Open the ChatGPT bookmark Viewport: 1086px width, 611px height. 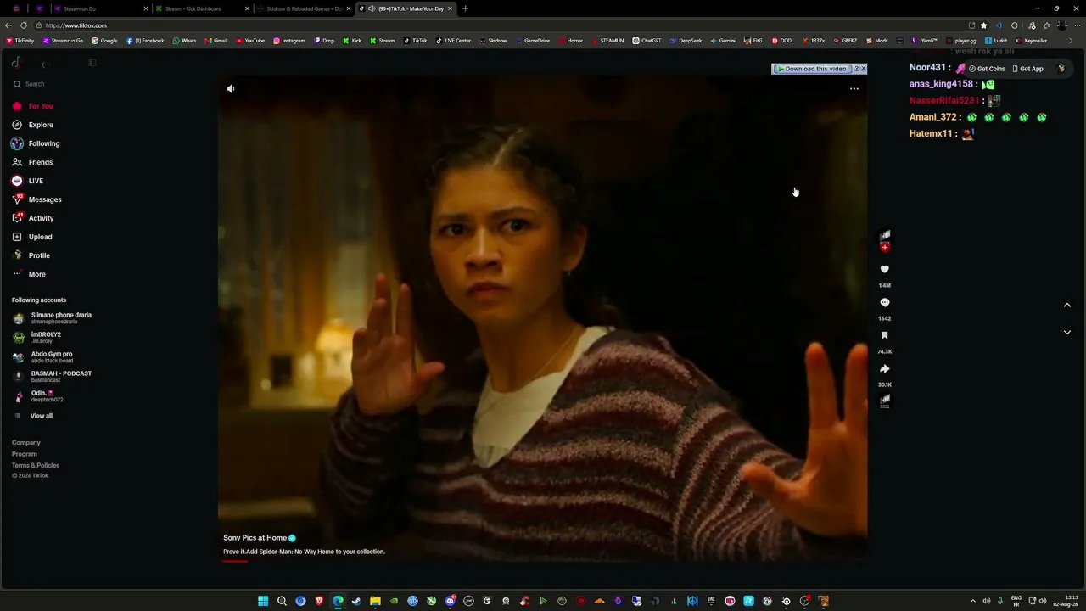coord(647,41)
